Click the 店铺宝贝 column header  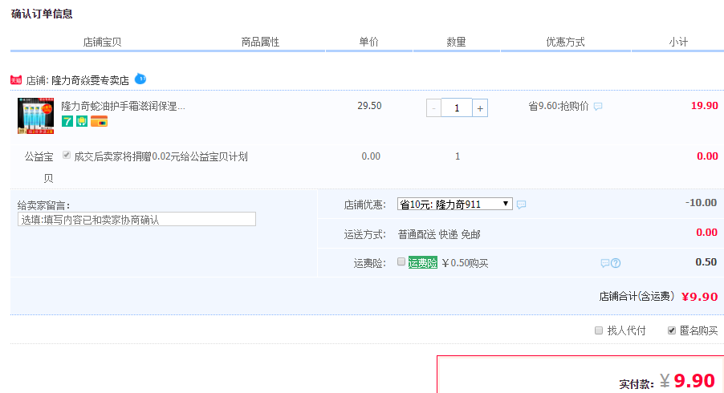coord(102,42)
